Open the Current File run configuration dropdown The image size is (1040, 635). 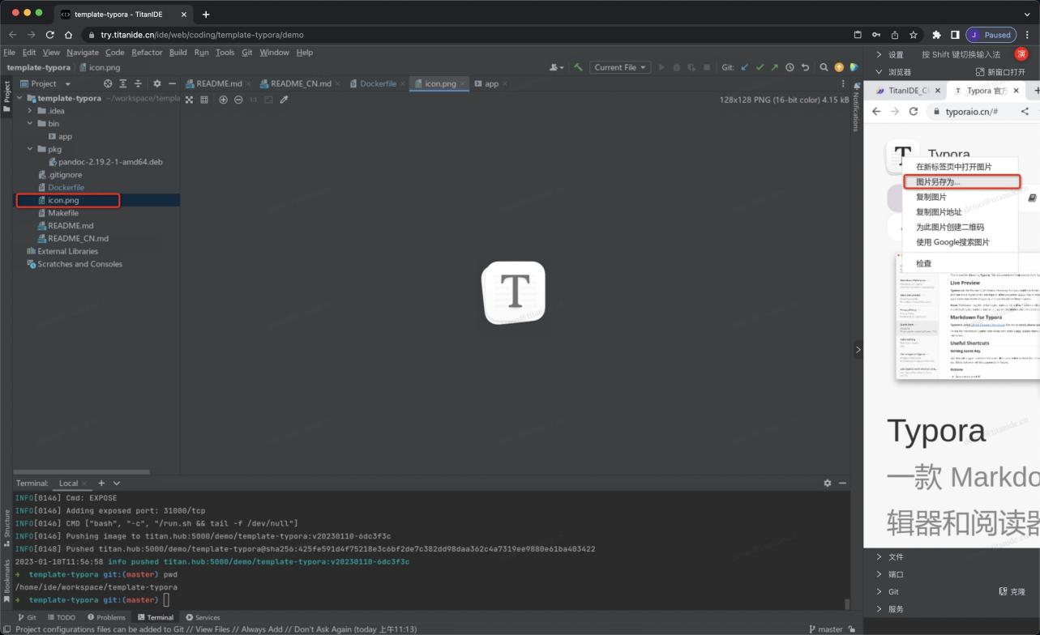[620, 67]
